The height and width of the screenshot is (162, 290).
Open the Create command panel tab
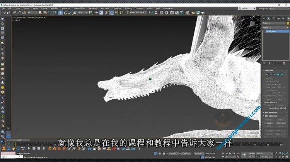(264, 18)
